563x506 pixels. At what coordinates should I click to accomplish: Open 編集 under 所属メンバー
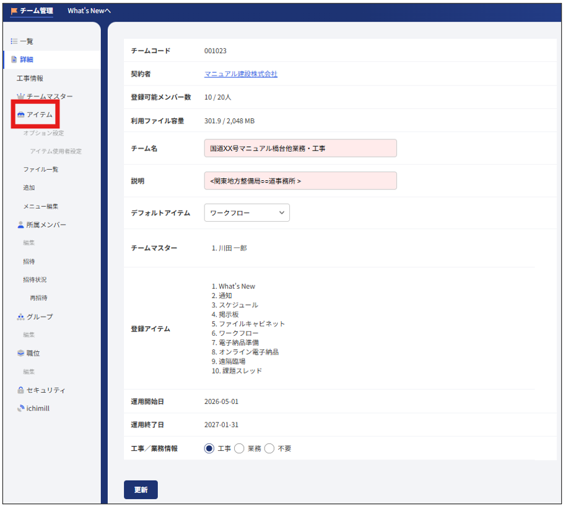[28, 243]
